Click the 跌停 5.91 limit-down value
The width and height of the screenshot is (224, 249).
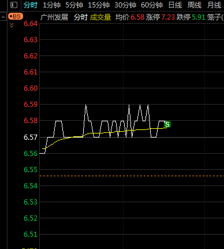191,17
